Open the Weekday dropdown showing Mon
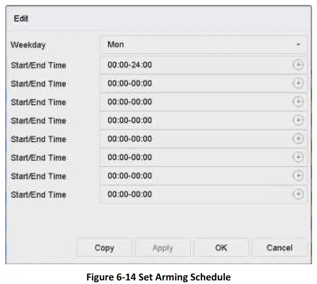The height and width of the screenshot is (284, 317). [x=203, y=45]
